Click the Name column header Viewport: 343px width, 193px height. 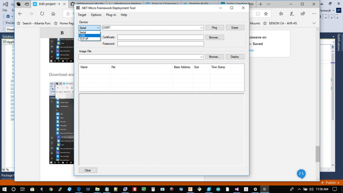(94, 67)
